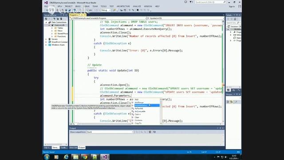Click the feedback speech-bubble icon in title bar
Image resolution: width=284 pixels, height=160 pixels.
185,2
